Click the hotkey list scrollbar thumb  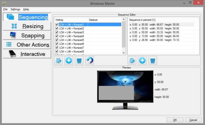(124, 34)
